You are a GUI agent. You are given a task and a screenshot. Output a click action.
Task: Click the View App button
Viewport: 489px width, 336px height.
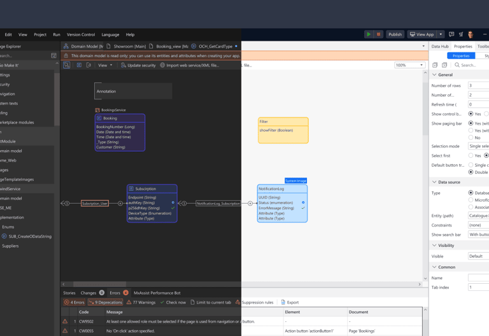pos(422,34)
